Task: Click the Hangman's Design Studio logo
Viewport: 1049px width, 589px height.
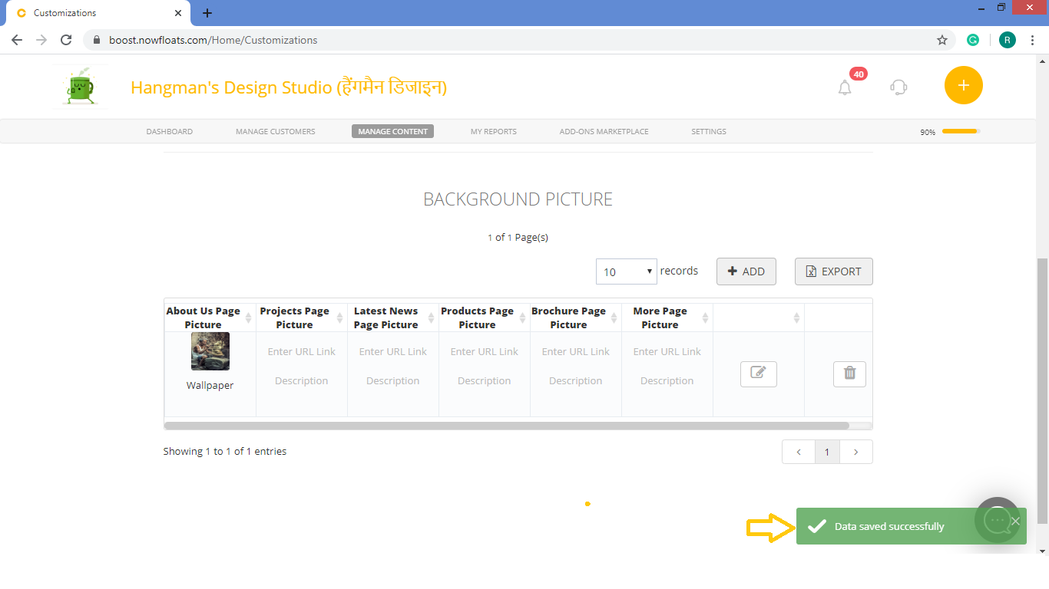Action: tap(81, 87)
